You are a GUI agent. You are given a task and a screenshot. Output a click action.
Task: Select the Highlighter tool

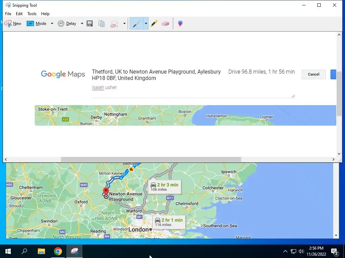(154, 24)
